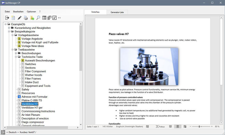This screenshot has height=135, width=225.
Task: Switch to the Vorschau tab
Action: (x=95, y=12)
